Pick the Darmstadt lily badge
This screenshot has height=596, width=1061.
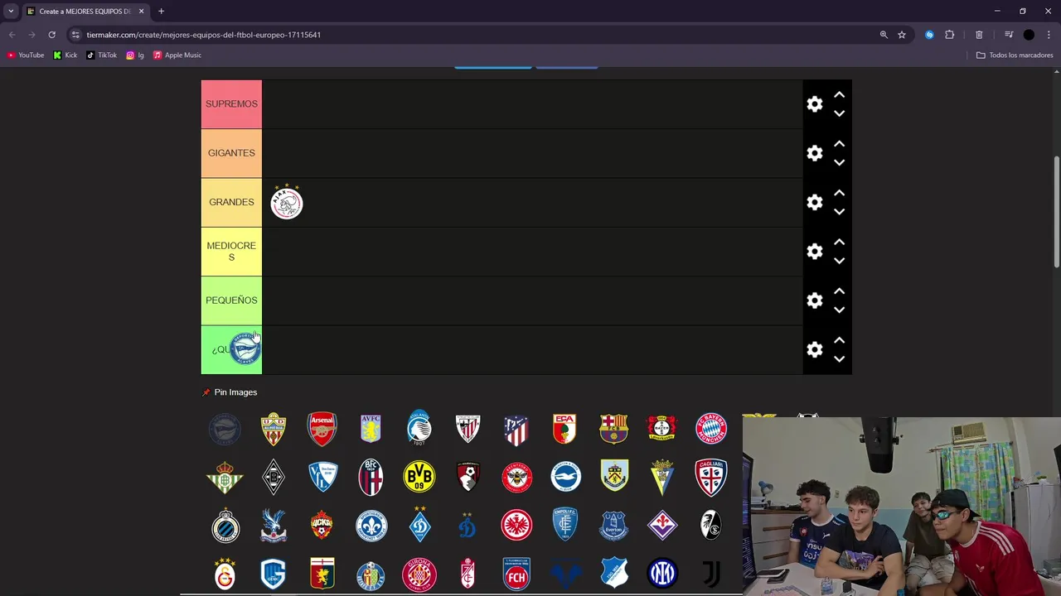[x=371, y=526]
